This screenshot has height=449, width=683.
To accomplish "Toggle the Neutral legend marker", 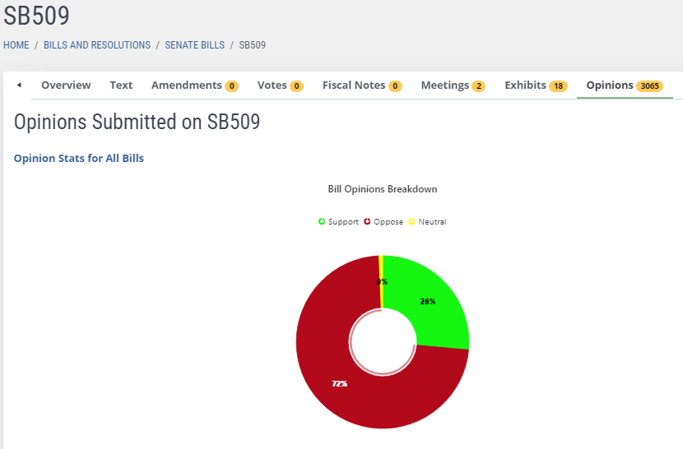I will click(x=412, y=222).
